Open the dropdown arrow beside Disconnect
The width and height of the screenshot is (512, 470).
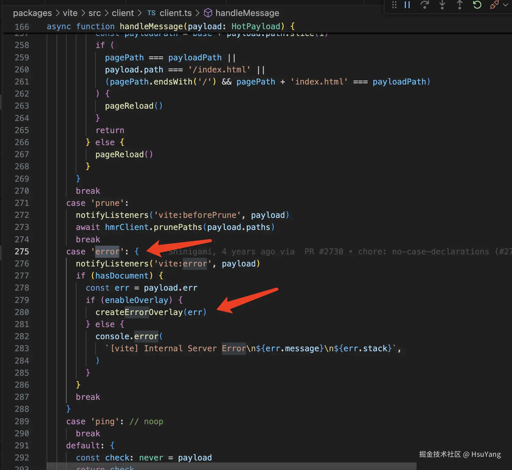pos(506,5)
